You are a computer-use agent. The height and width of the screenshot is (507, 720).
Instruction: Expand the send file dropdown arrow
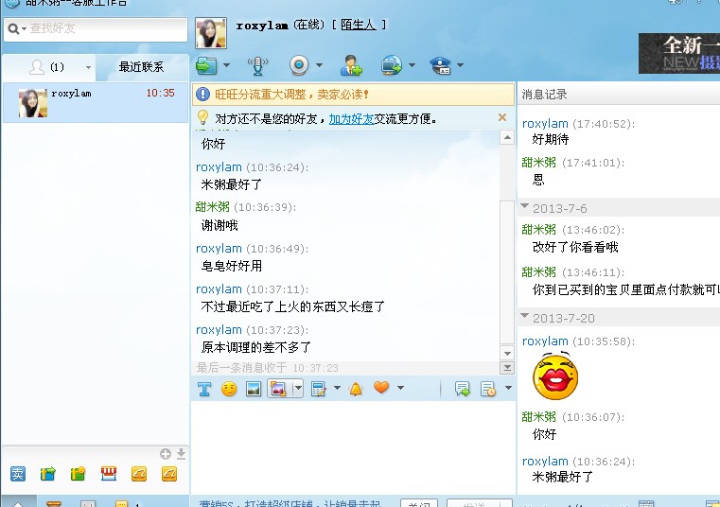226,65
